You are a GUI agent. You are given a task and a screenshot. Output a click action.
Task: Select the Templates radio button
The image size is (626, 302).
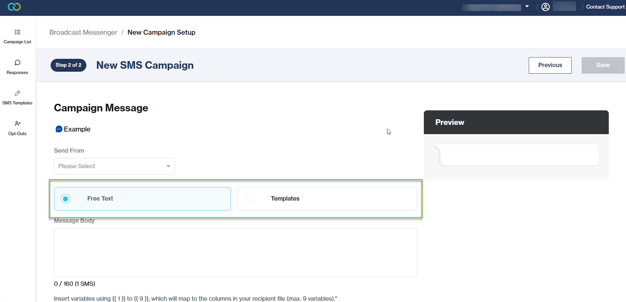click(249, 199)
